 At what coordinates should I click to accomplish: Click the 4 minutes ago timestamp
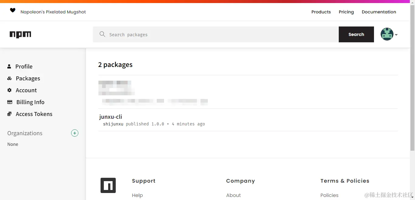point(188,124)
